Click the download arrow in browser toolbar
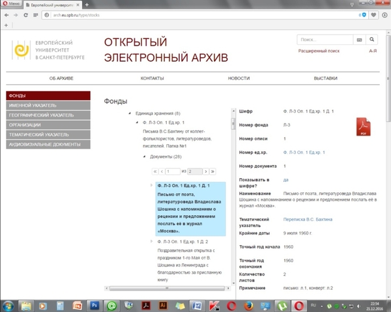The height and width of the screenshot is (312, 391). tap(384, 14)
